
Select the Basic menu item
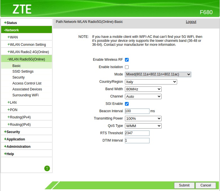[x=17, y=66]
